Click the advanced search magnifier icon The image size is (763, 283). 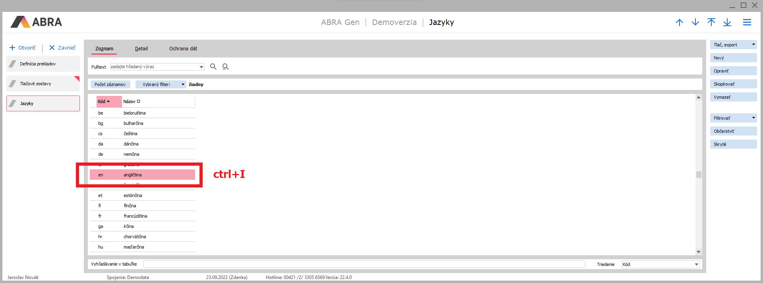coord(225,67)
